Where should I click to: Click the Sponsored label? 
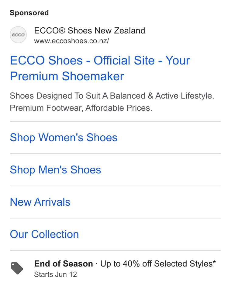(x=29, y=13)
